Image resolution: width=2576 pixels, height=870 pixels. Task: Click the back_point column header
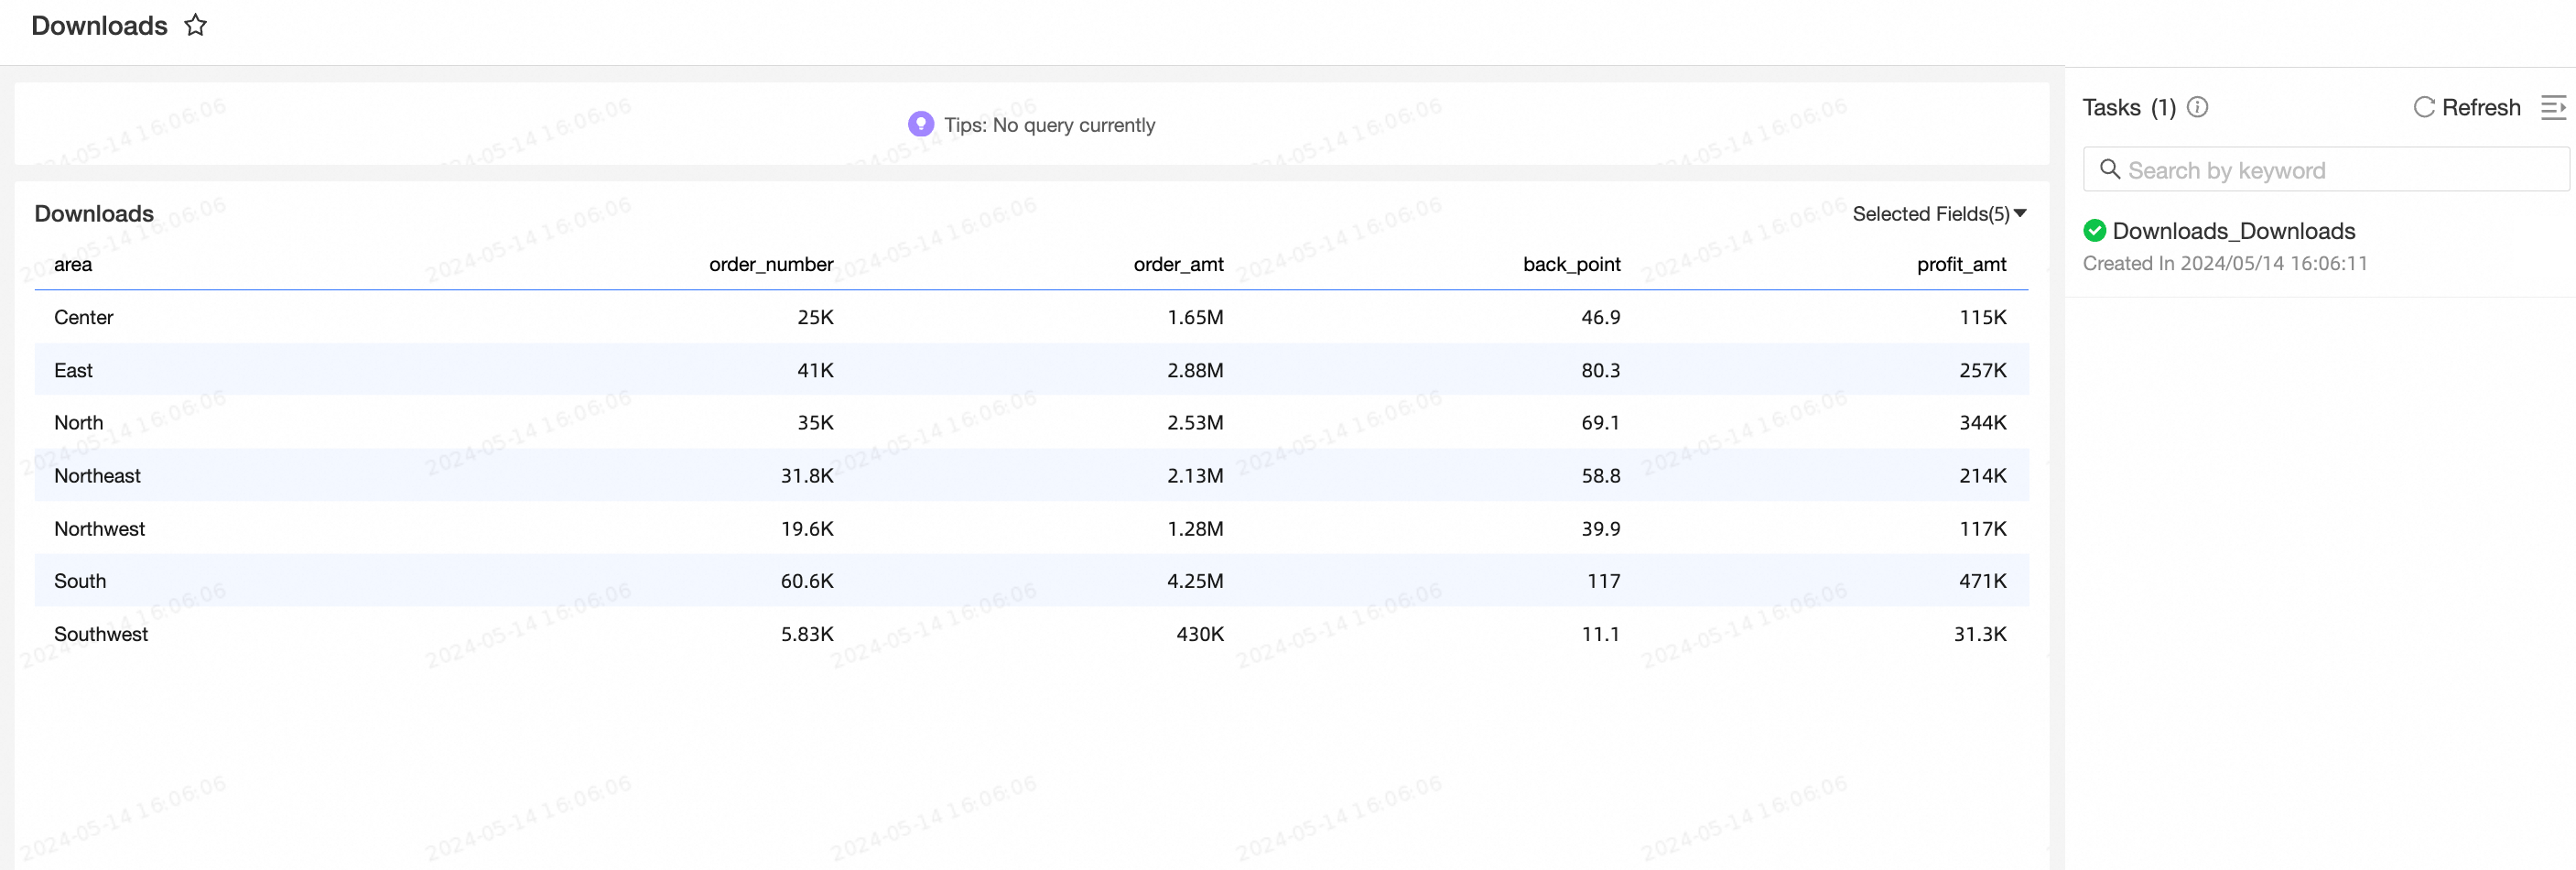[x=1571, y=264]
